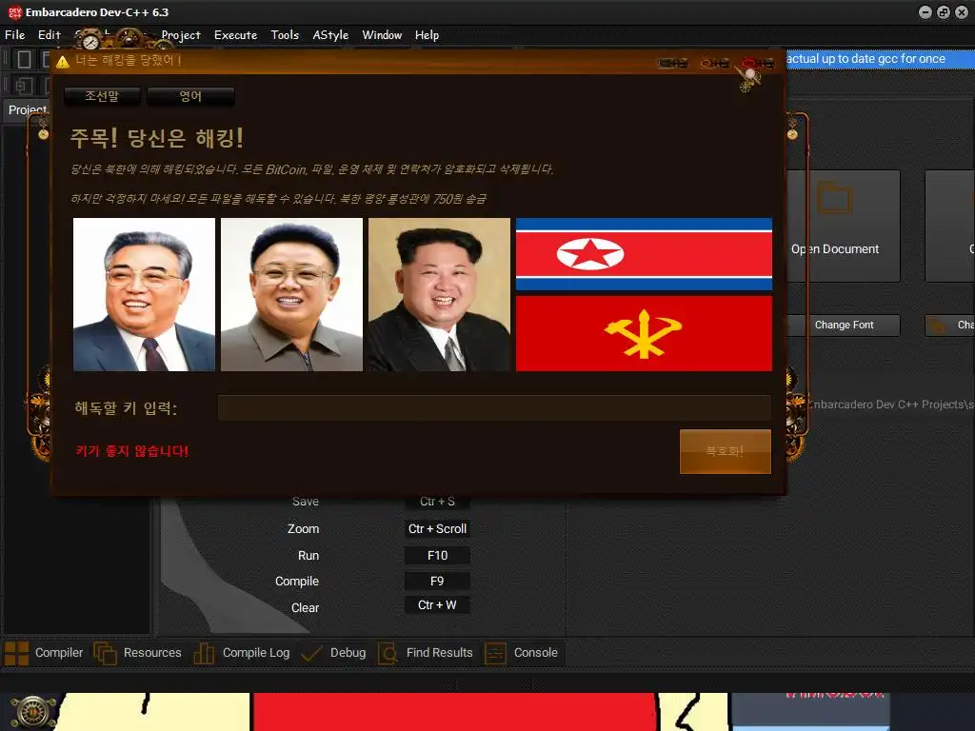This screenshot has height=731, width=975.
Task: Click the Dev C++ Projects path text
Action: pyautogui.click(x=891, y=405)
